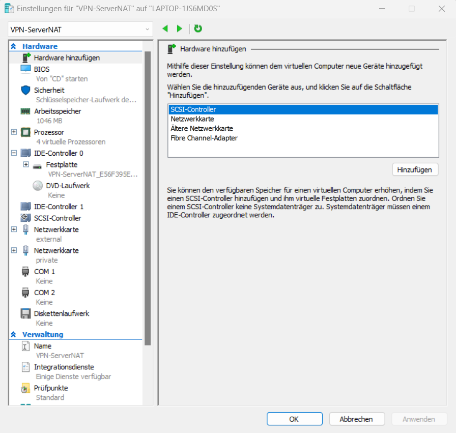Collapse the IDE-Controller 0 tree node
The height and width of the screenshot is (433, 456).
click(x=14, y=153)
